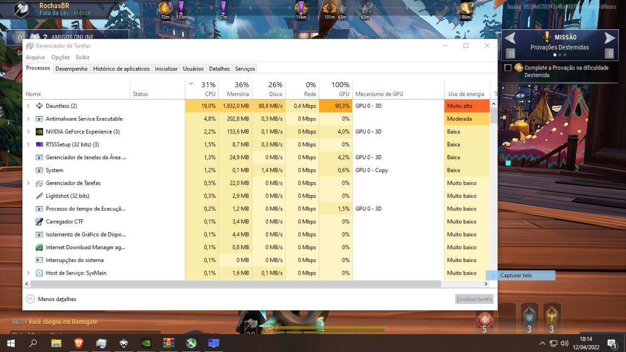Screen dimensions: 626x352
Task: Open the Opções menu
Action: click(61, 57)
